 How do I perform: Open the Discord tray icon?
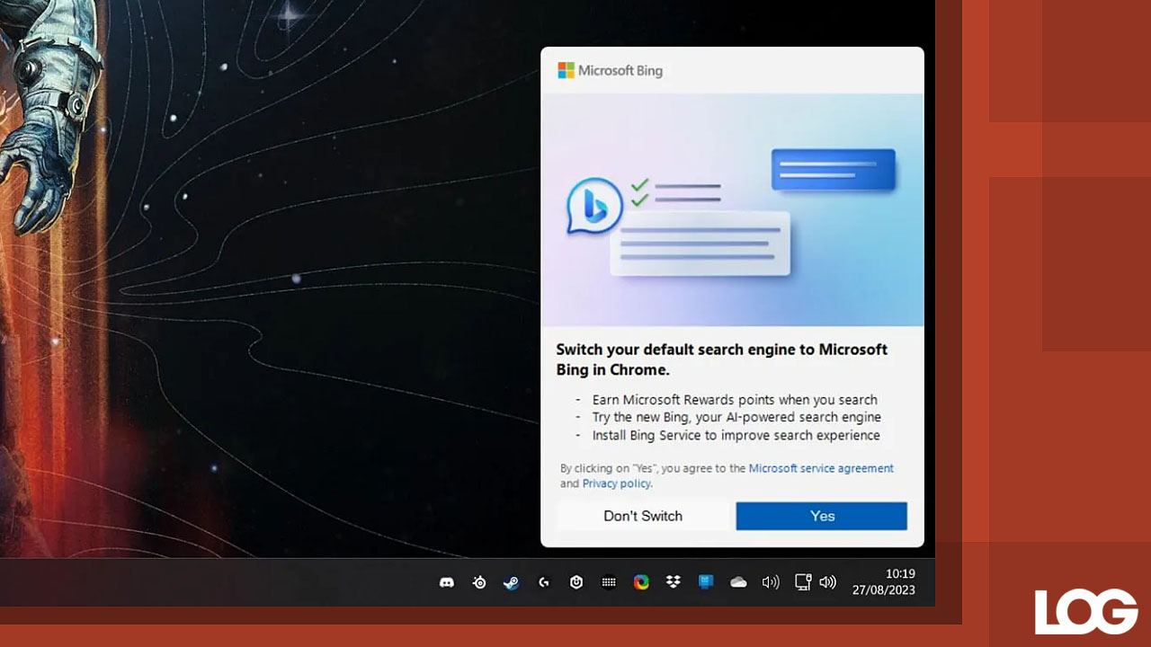(446, 582)
